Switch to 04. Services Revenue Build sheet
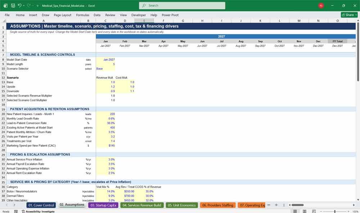 (x=142, y=205)
